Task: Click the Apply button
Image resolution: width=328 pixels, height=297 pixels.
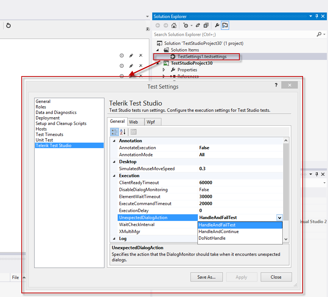Action: pos(241,277)
